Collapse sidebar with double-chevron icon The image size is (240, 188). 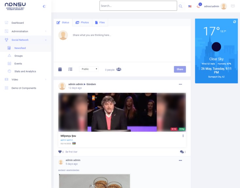45,6
